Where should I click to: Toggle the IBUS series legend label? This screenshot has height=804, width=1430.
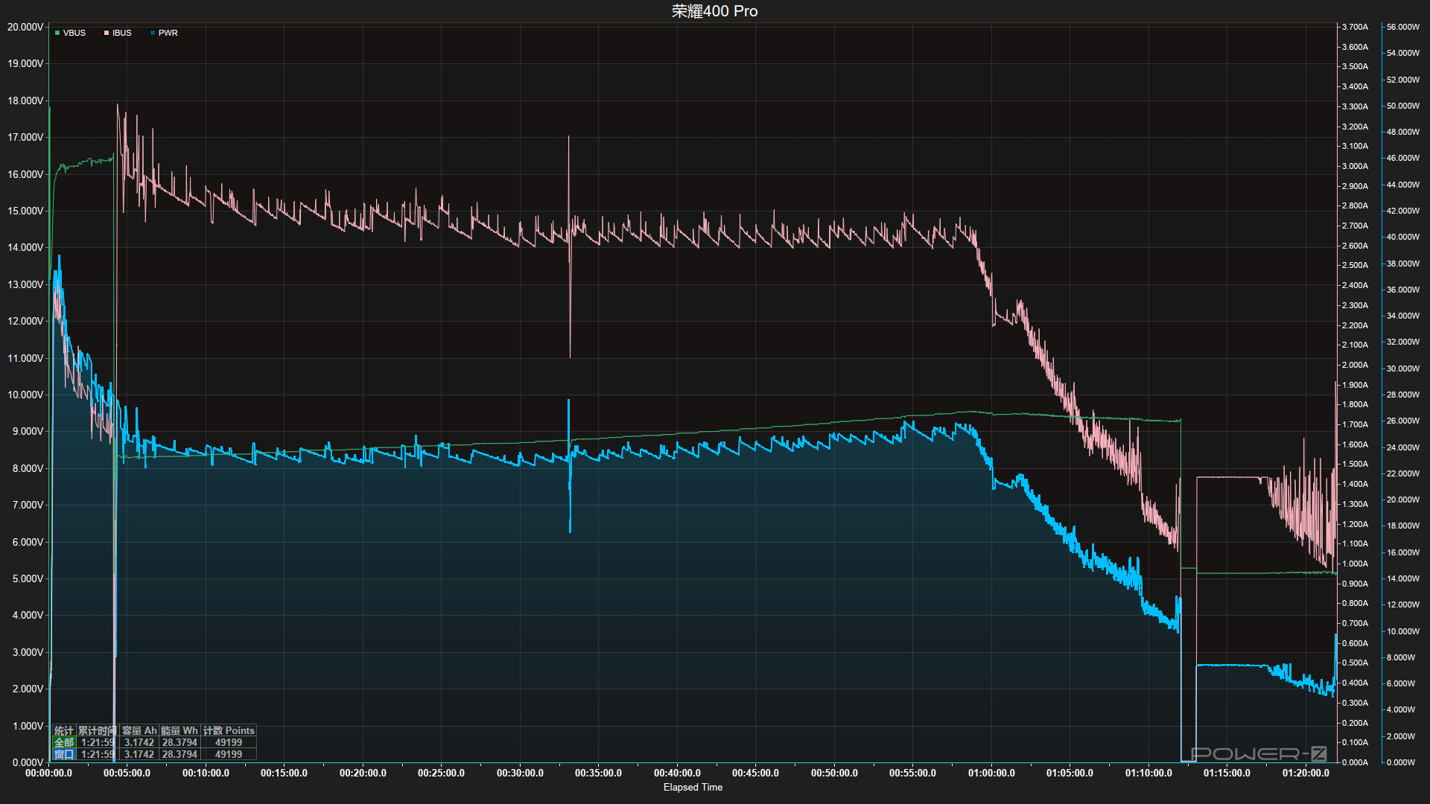coord(122,33)
